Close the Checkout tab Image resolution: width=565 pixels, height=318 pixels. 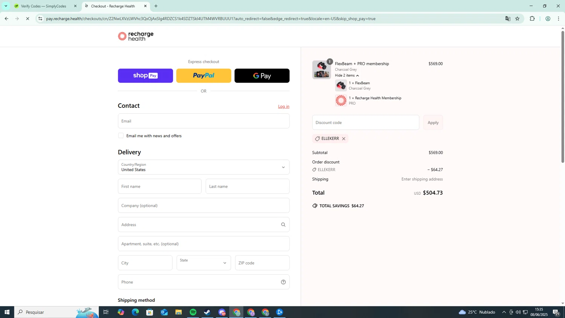tap(145, 6)
